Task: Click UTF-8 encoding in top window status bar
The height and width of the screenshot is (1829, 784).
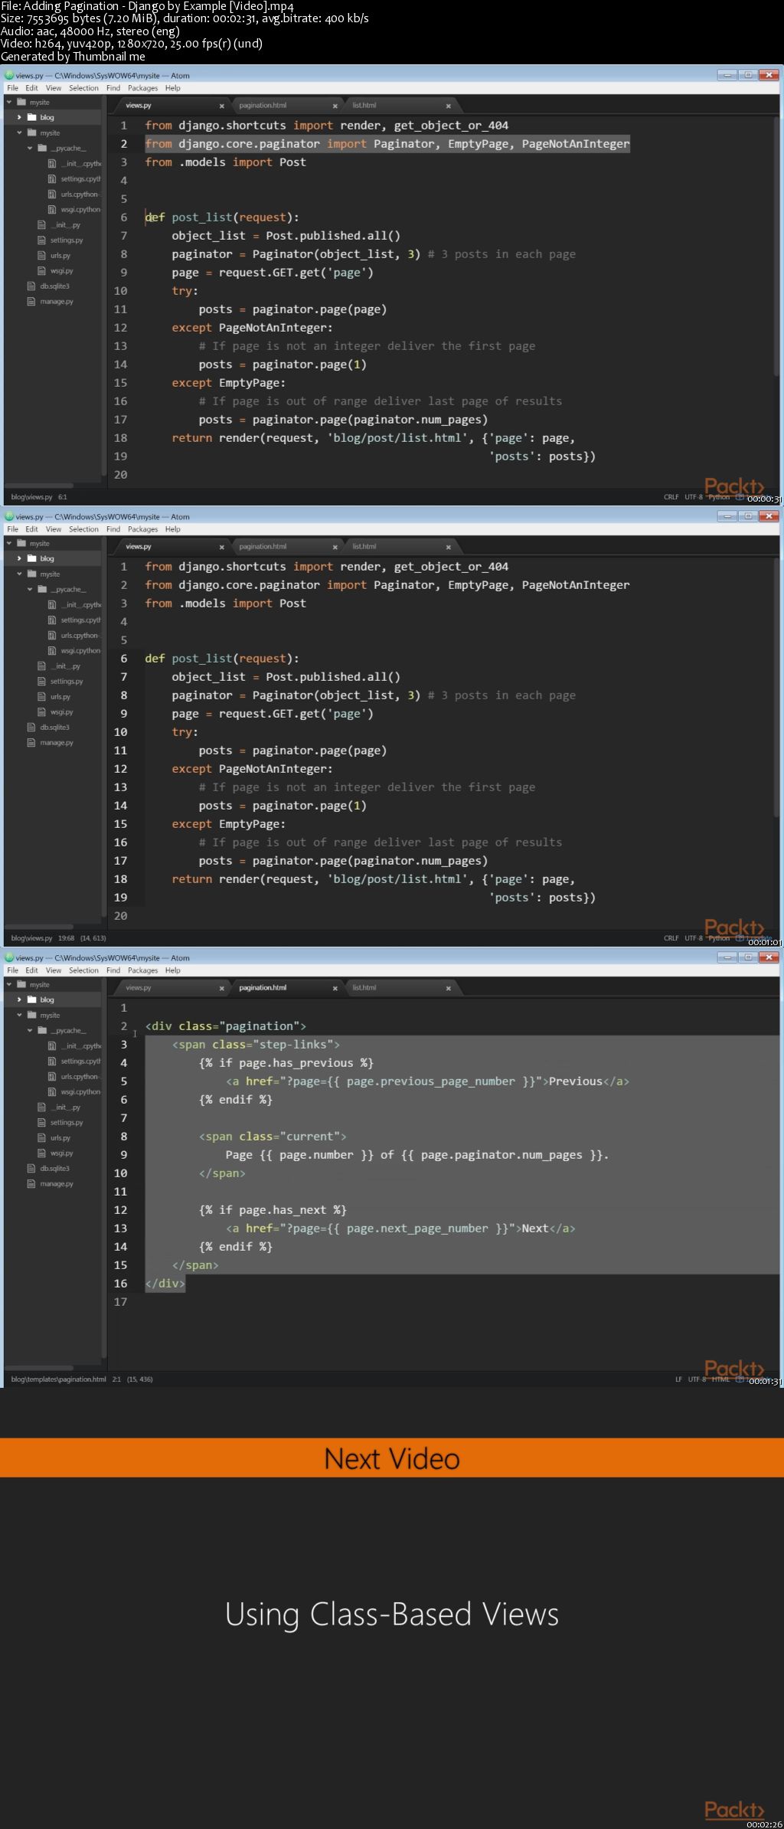Action: 693,497
